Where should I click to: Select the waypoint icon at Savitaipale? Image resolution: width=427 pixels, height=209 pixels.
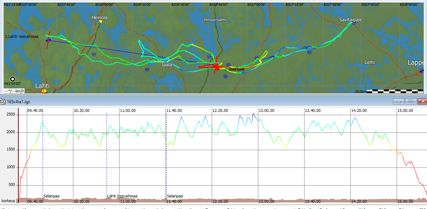pos(354,23)
